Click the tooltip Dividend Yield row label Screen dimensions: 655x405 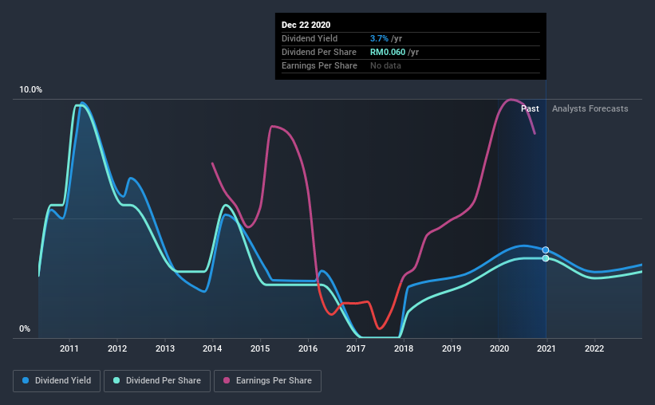click(x=310, y=38)
